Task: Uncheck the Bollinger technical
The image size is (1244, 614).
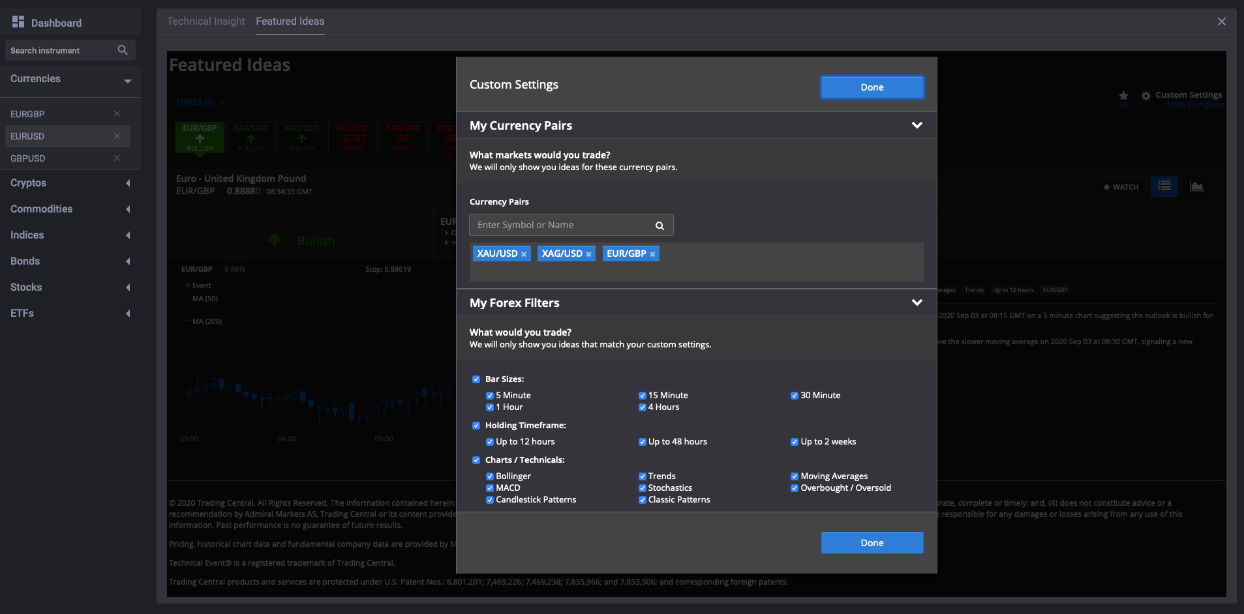Action: 490,476
